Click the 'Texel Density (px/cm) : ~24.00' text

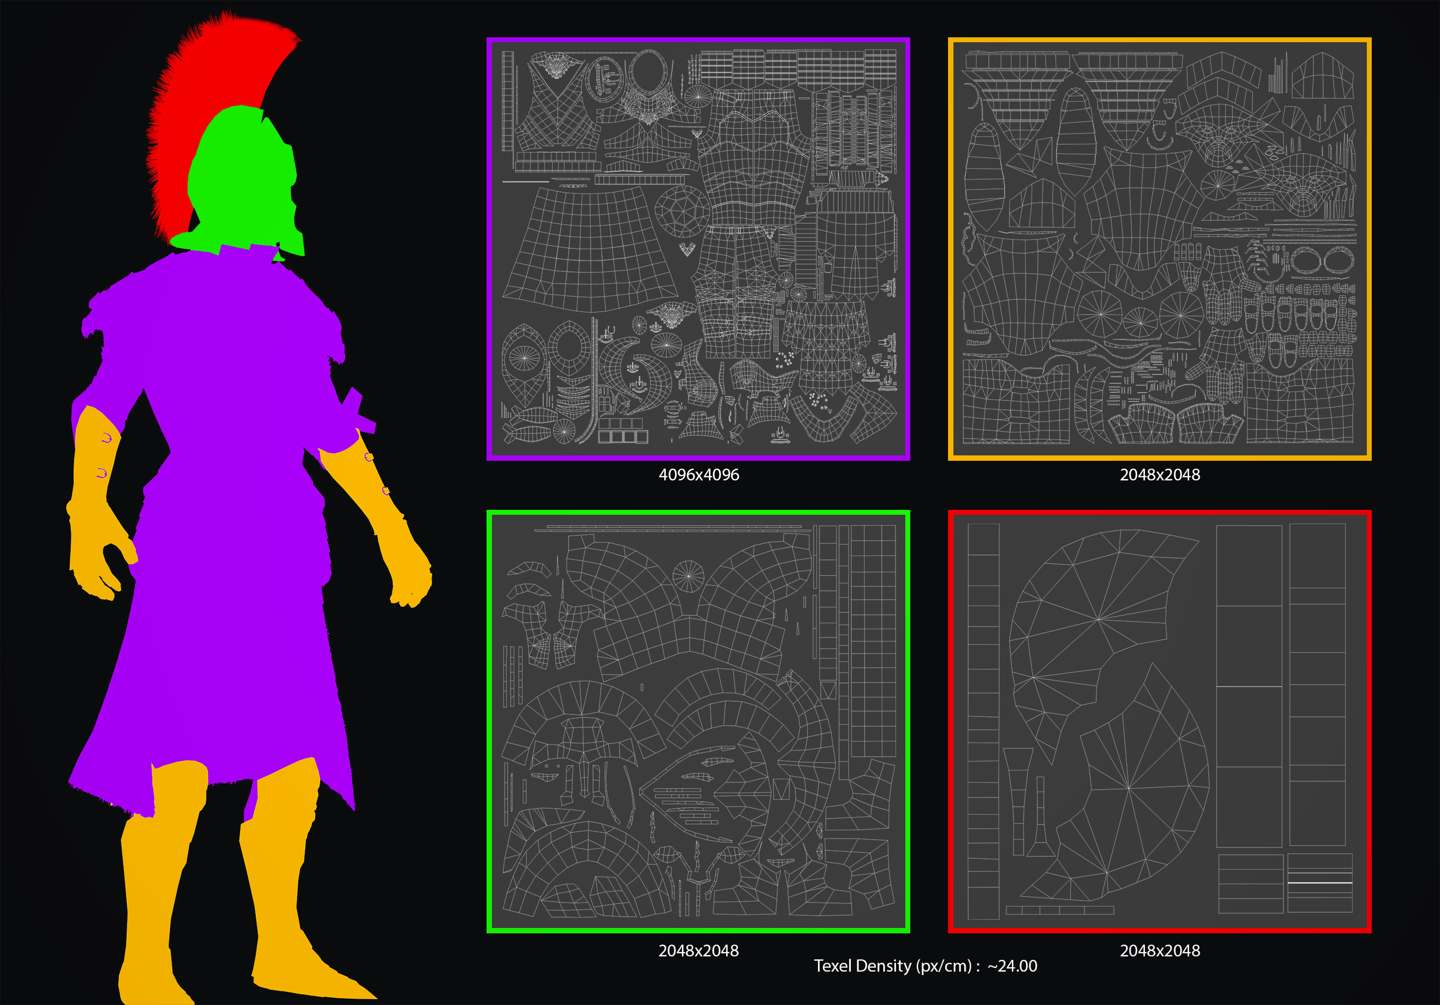tap(926, 966)
